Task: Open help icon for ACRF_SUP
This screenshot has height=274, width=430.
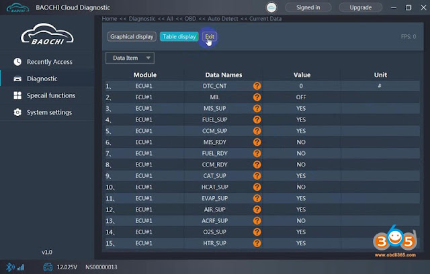Action: click(257, 221)
